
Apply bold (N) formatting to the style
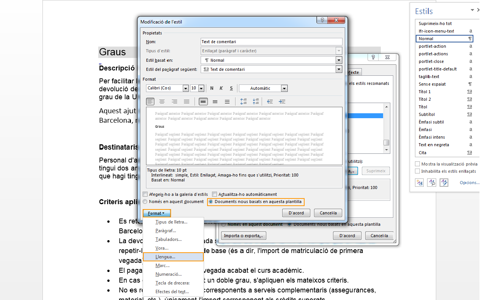(212, 88)
